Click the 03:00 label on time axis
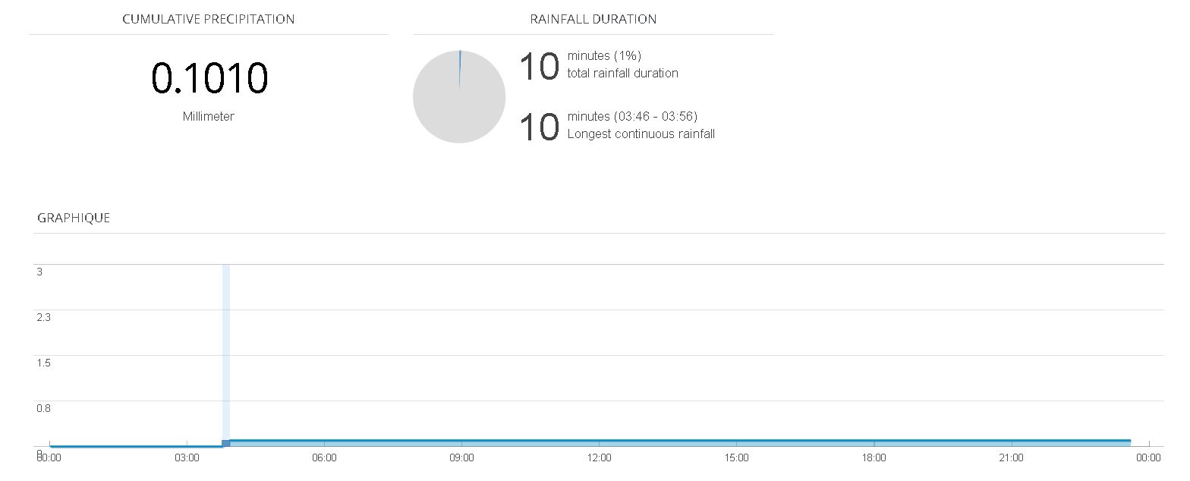 pyautogui.click(x=187, y=457)
